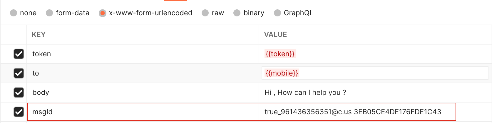Viewport: 492px width, 123px height.
Task: Toggle the body parameter checkbox
Action: [19, 93]
